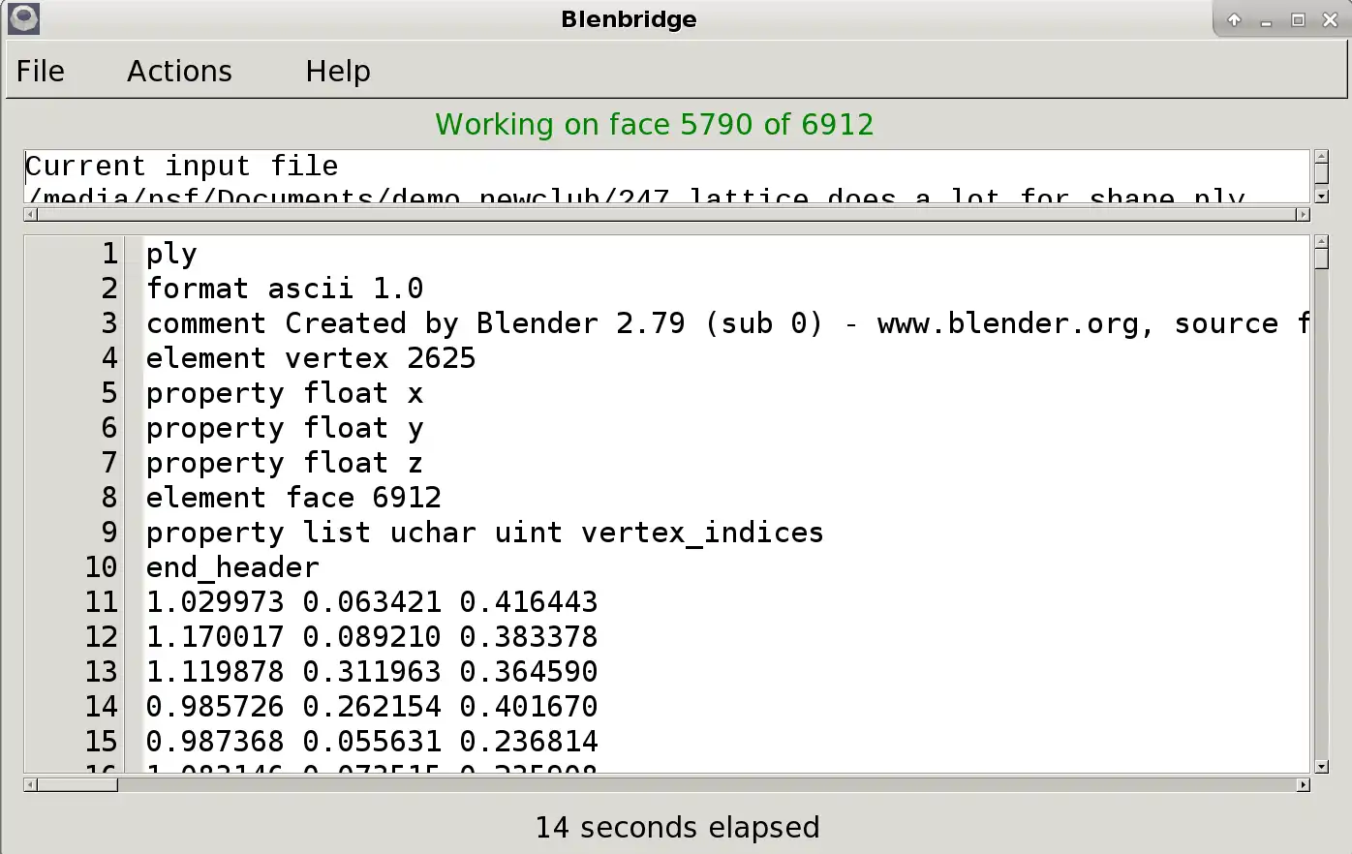Minimize the Blenbridge window
Image resolution: width=1352 pixels, height=854 pixels.
tap(1266, 20)
